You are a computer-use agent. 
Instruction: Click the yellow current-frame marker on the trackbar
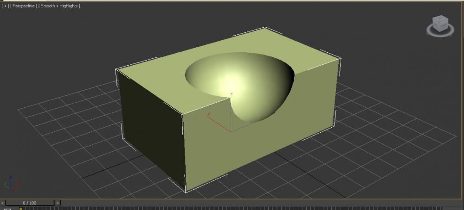(x=21, y=209)
